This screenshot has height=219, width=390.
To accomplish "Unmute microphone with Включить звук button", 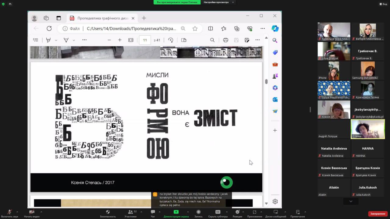I will pyautogui.click(x=9, y=212).
